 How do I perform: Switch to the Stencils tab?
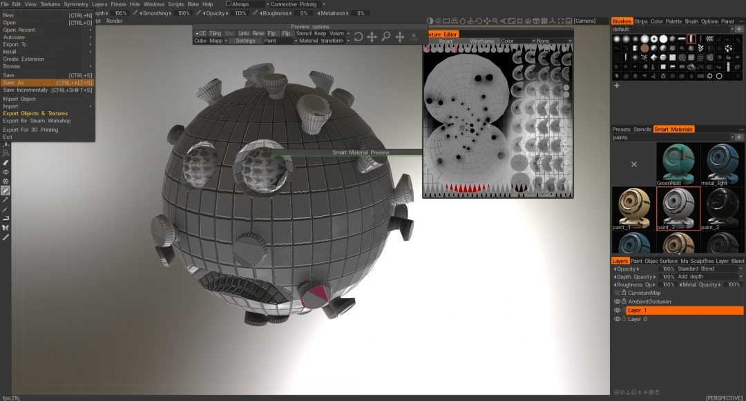[x=642, y=129]
